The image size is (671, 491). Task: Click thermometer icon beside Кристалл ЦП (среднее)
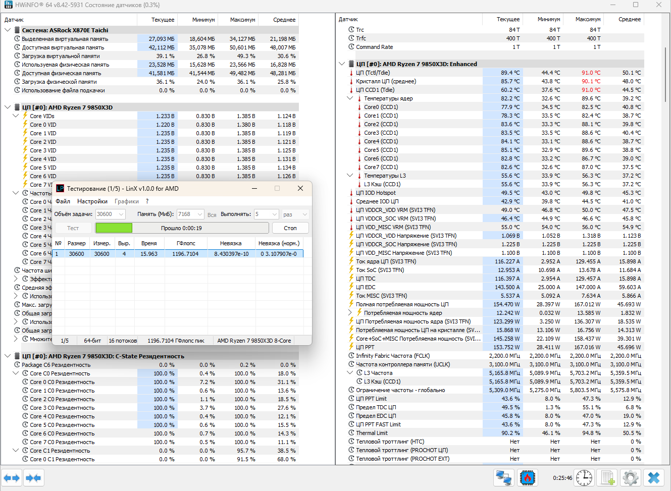click(351, 81)
